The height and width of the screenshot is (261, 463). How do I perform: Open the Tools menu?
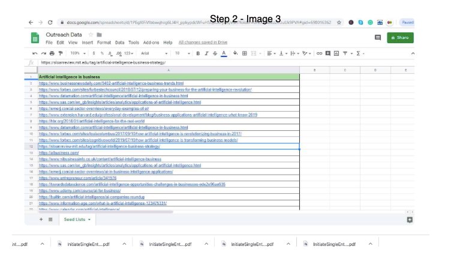coord(134,43)
